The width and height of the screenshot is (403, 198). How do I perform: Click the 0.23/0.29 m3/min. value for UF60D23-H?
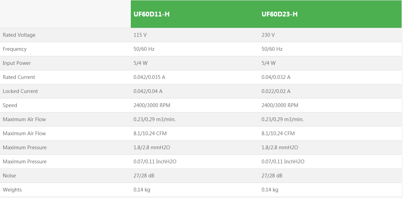click(x=283, y=119)
